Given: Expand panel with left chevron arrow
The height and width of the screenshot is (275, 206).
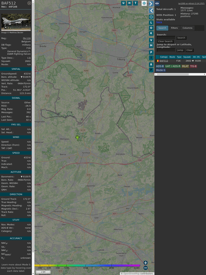Looking at the screenshot, I should [x=151, y=10].
